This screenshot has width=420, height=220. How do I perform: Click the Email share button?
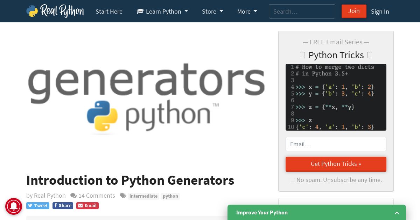[87, 205]
